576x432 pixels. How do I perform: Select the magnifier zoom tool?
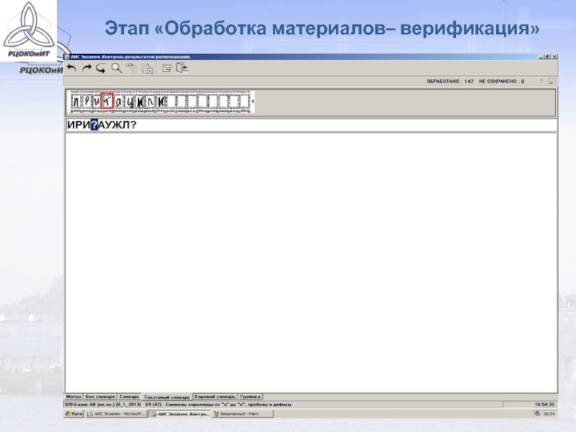point(117,68)
